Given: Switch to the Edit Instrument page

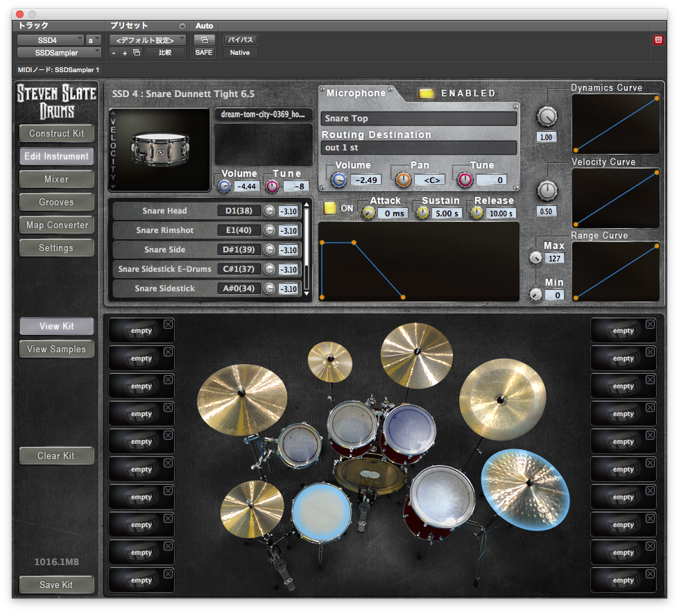Looking at the screenshot, I should pos(57,156).
